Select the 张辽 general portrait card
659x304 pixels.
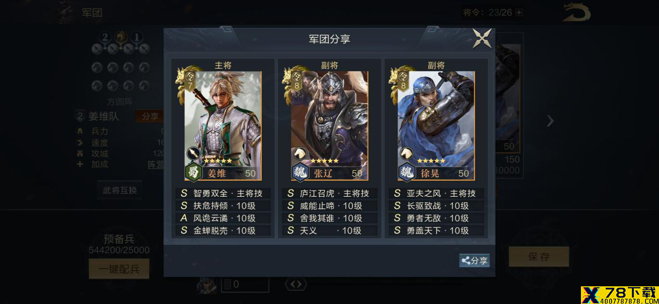pyautogui.click(x=329, y=125)
